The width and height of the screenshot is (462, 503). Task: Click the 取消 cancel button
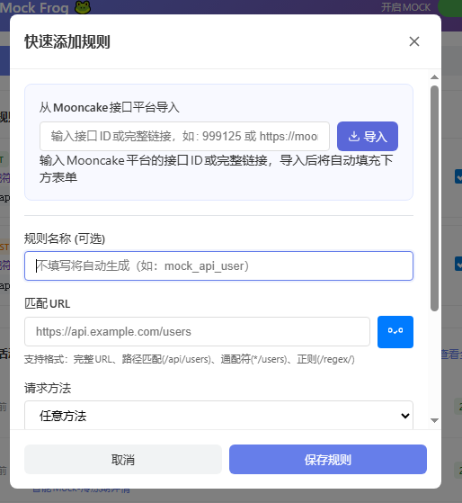123,460
